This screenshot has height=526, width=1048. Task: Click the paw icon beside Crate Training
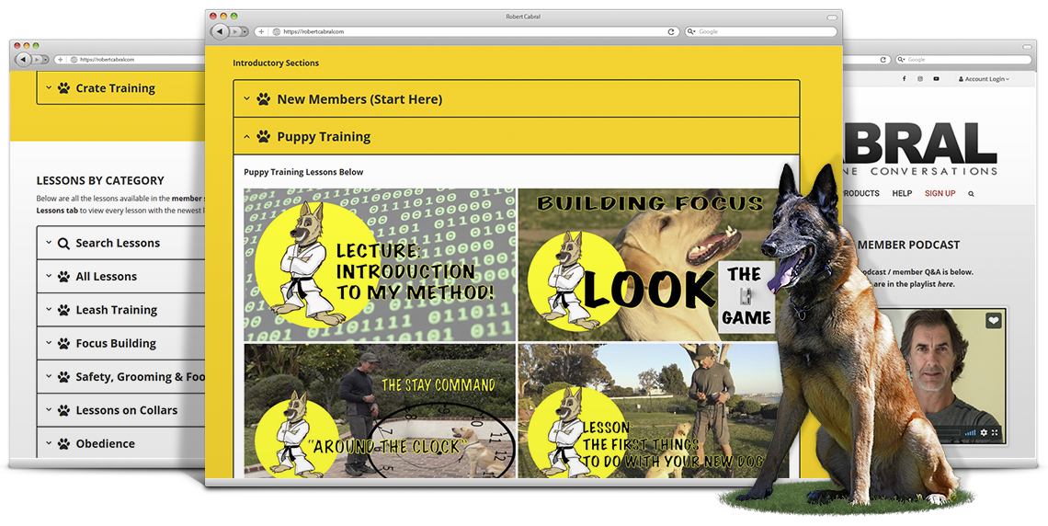[x=63, y=88]
